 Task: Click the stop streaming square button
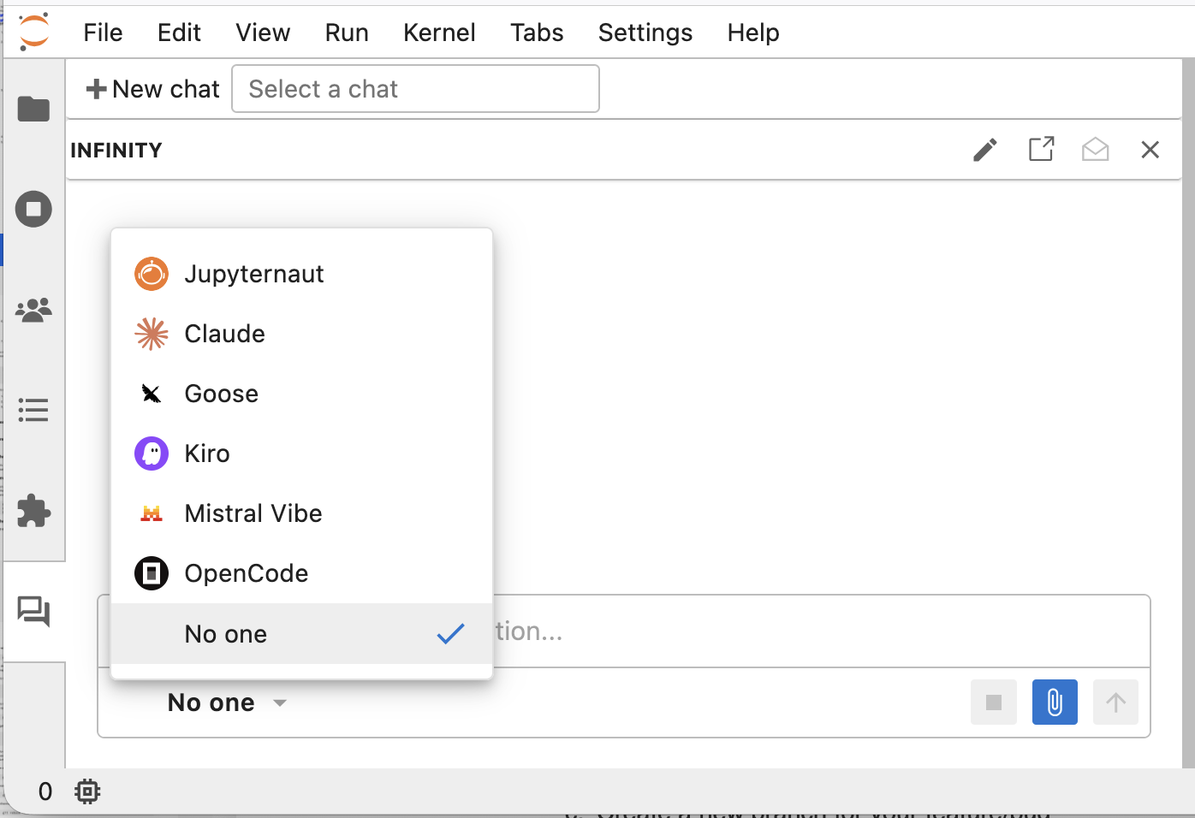(x=994, y=702)
